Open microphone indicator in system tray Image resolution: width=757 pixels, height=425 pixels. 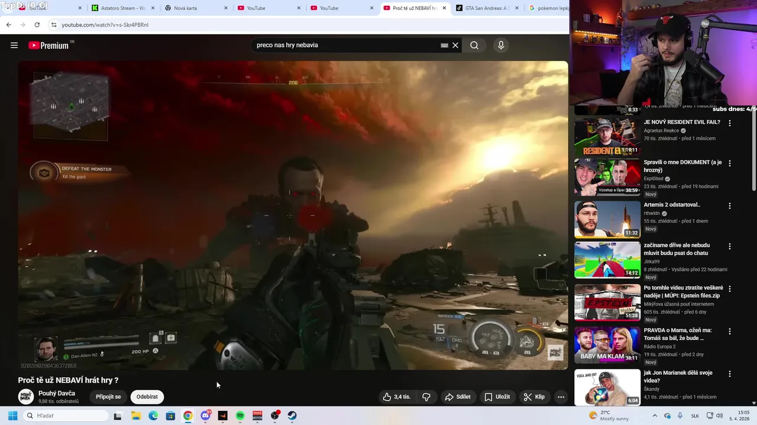point(680,416)
